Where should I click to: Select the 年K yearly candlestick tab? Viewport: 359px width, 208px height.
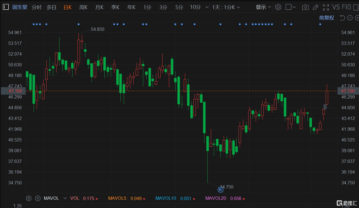click(x=131, y=7)
